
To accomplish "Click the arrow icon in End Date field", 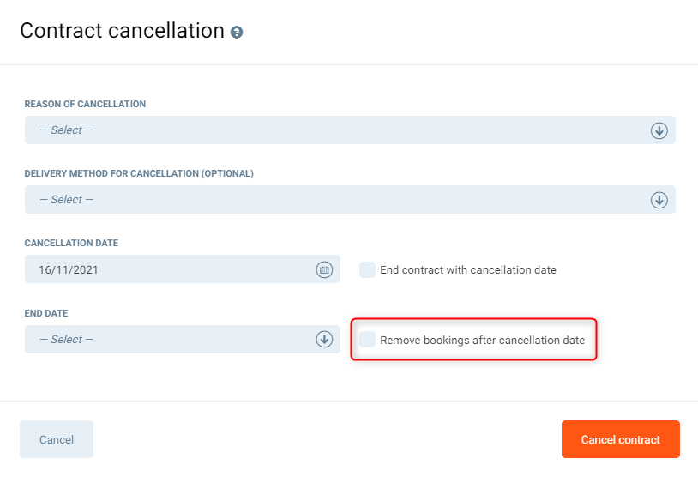I will coord(324,339).
